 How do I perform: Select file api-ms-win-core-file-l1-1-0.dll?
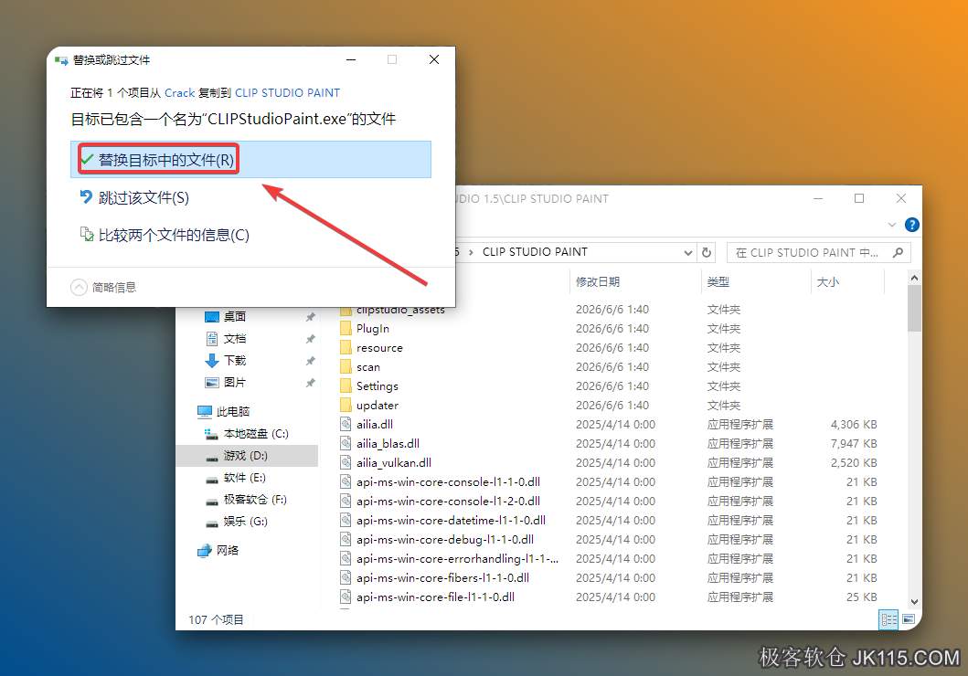point(435,597)
